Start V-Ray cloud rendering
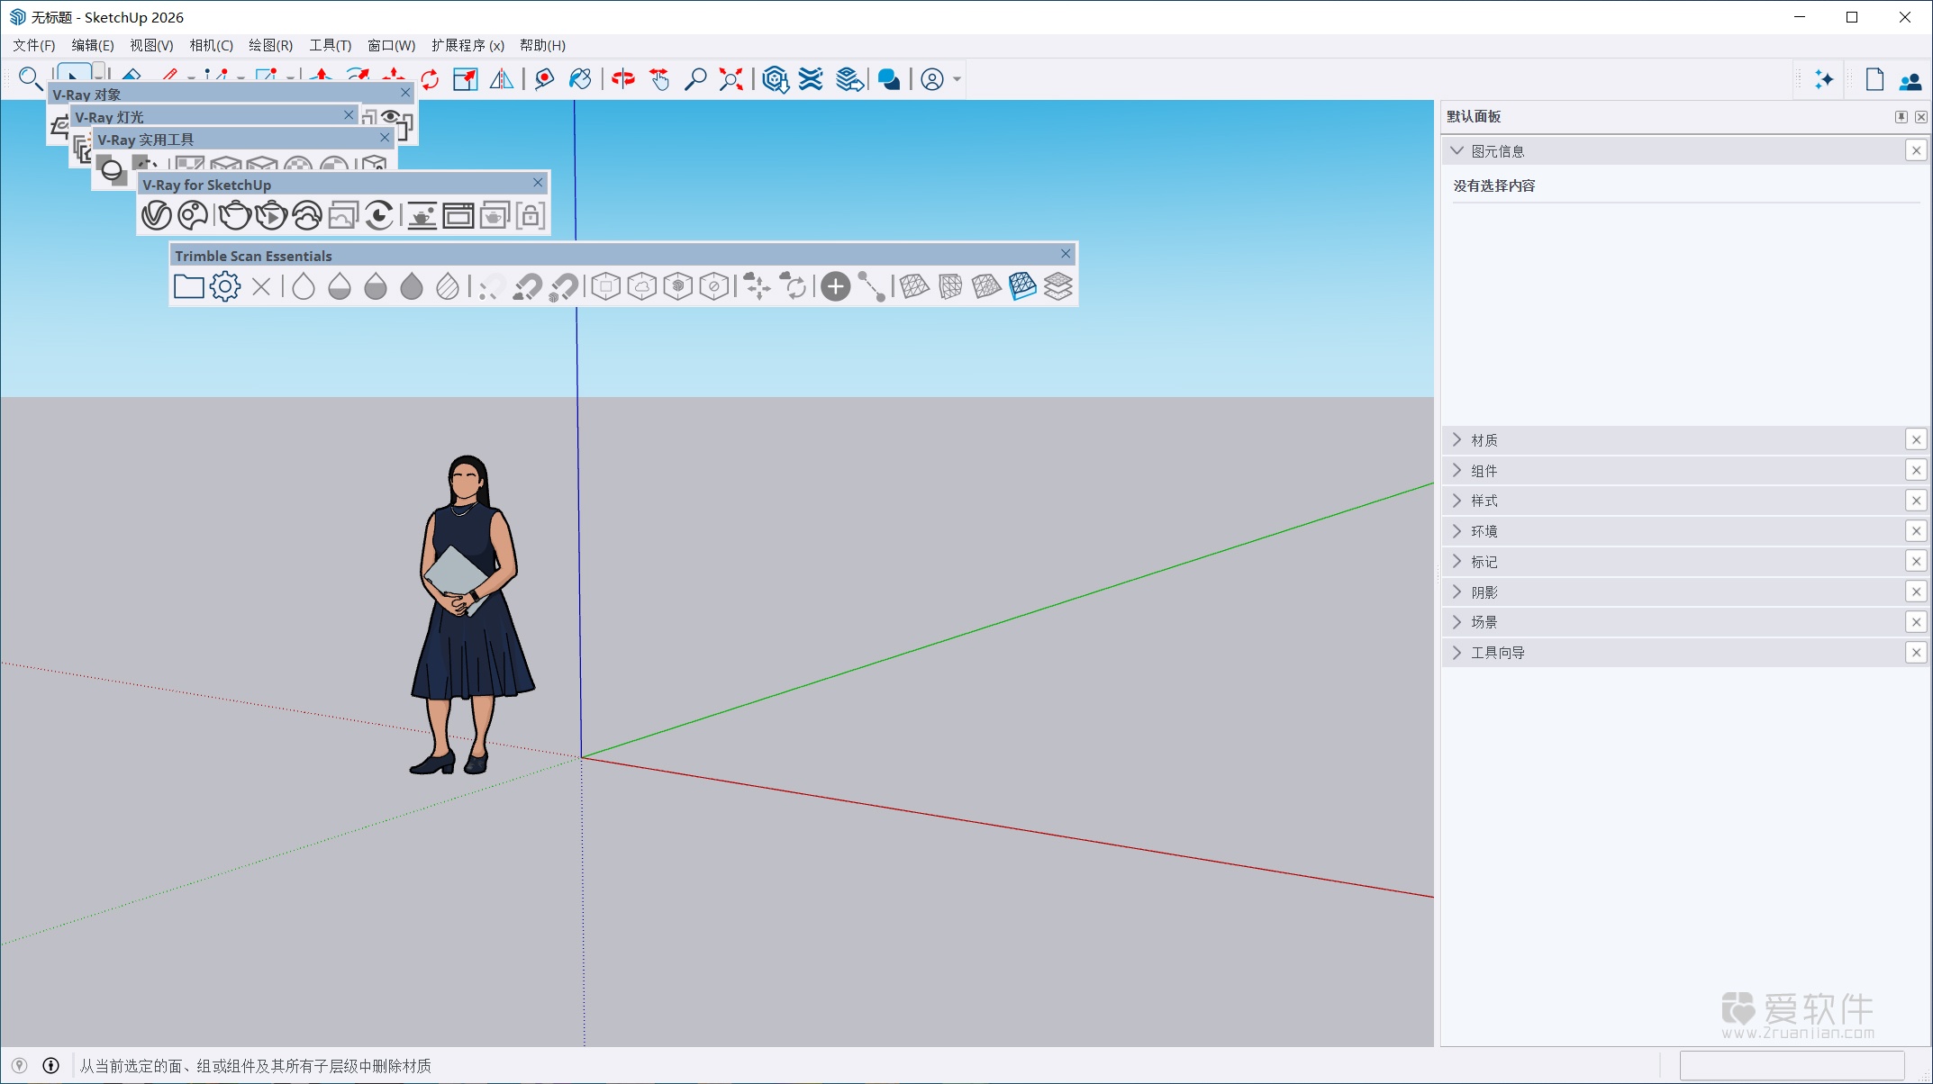 pos(307,215)
